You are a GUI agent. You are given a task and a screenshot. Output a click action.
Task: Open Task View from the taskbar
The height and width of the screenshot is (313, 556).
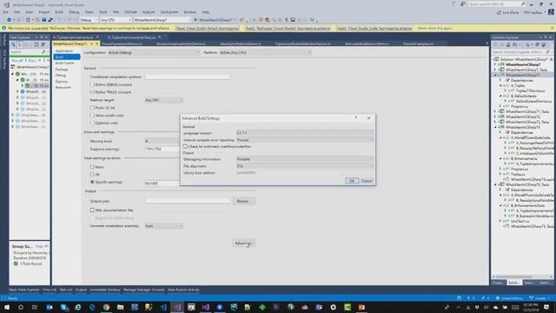click(35, 307)
